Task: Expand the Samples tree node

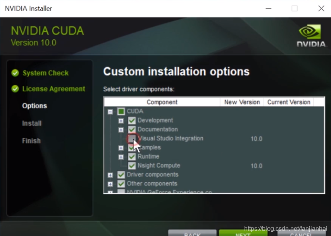Action: (x=121, y=148)
